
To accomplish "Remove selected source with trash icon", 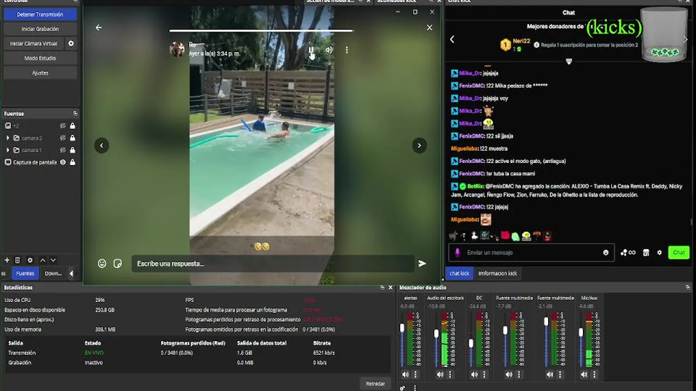I will point(17,260).
